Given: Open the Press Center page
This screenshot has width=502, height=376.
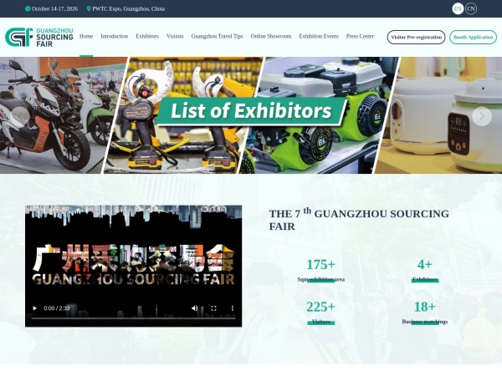Looking at the screenshot, I should pyautogui.click(x=360, y=37).
